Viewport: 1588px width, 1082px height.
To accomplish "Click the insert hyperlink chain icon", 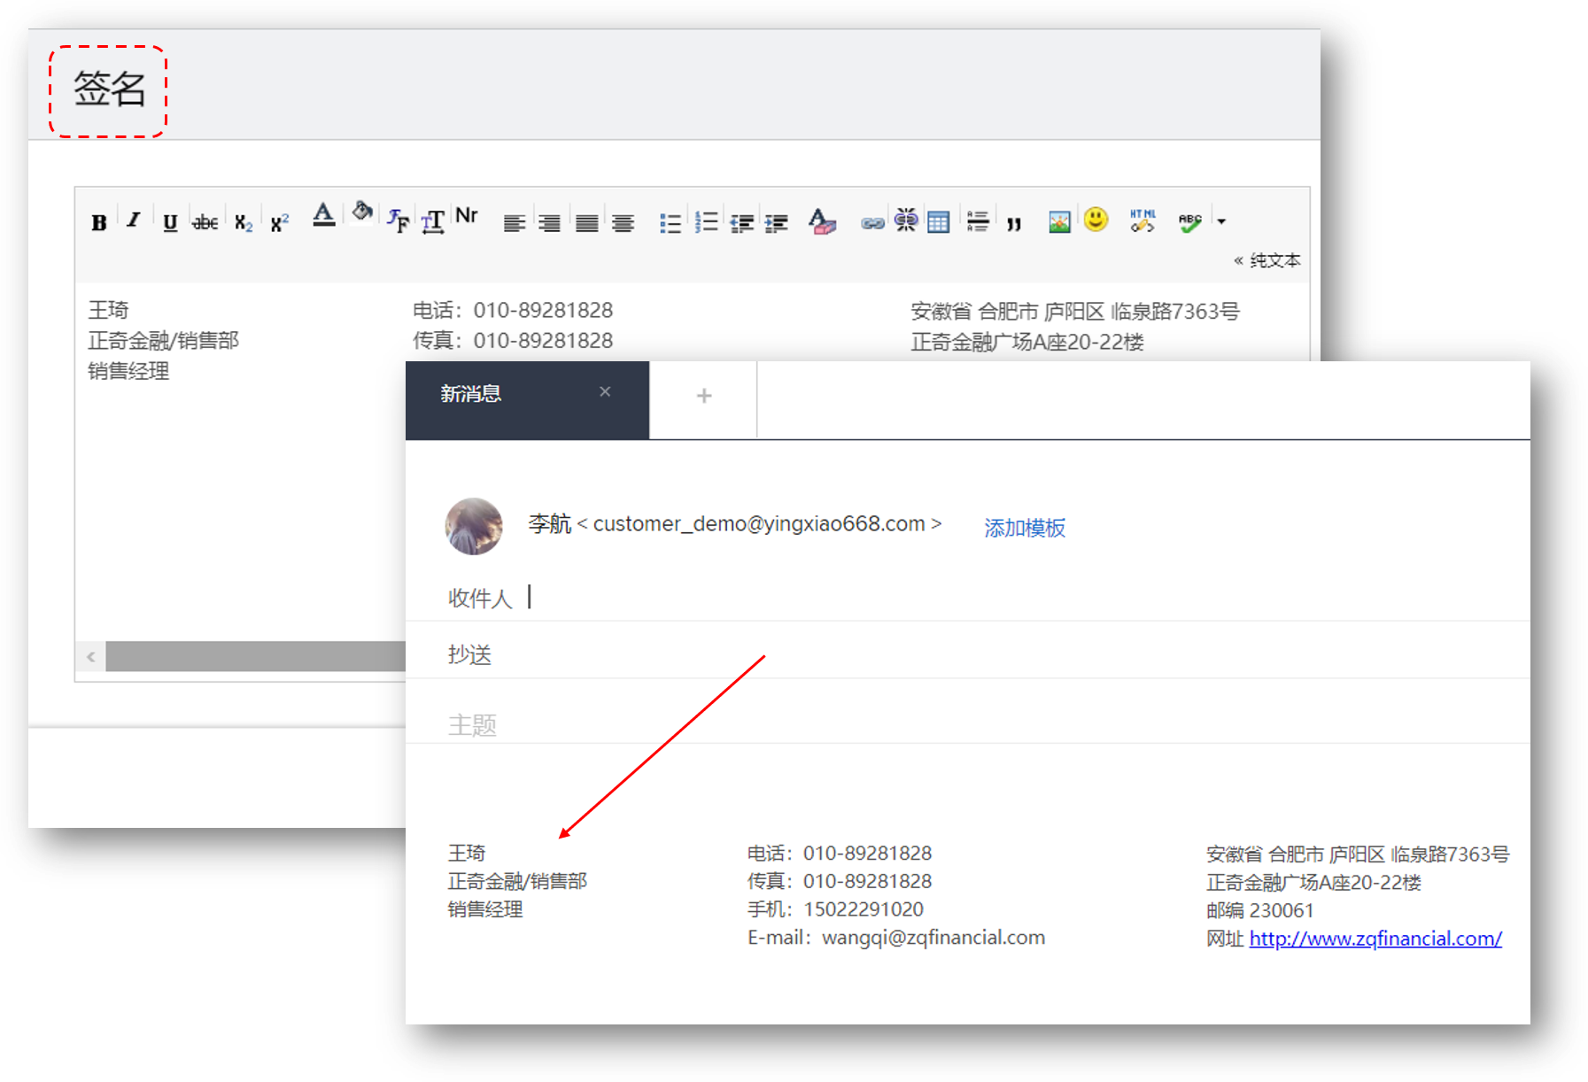I will coord(872,223).
